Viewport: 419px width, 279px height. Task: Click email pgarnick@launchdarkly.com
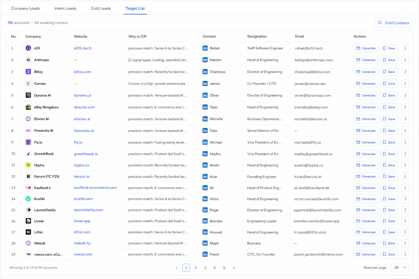pyautogui.click(x=318, y=210)
